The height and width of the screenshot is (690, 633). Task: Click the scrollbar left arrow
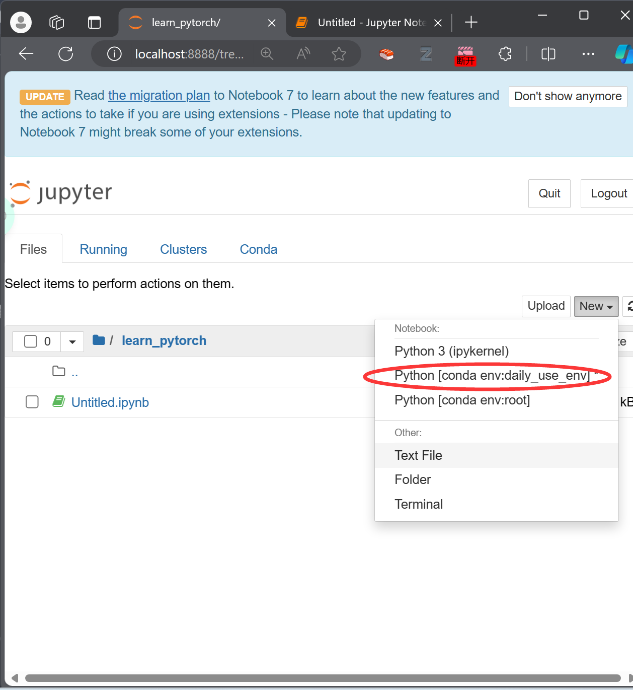[x=15, y=678]
